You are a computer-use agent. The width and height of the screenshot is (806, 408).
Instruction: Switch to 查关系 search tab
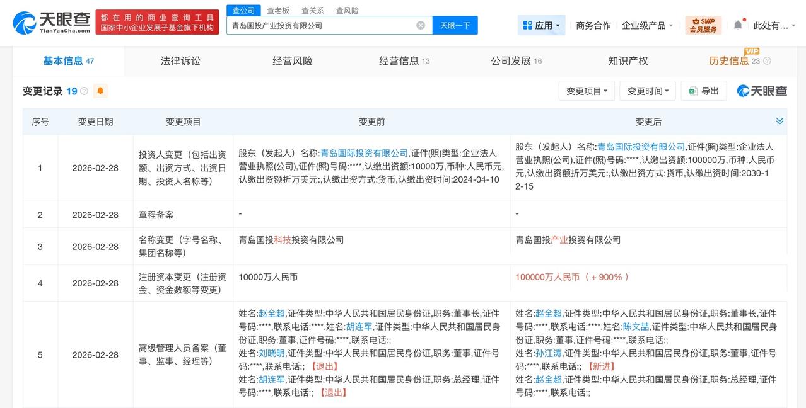tap(313, 10)
